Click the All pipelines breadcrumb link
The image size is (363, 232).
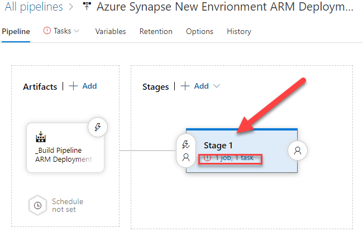point(34,7)
